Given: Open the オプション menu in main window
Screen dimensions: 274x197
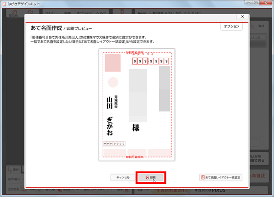Looking at the screenshot, I should pos(84,13).
